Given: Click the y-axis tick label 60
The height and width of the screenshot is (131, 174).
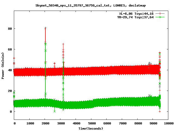Looking at the screenshot, I should point(10,49).
